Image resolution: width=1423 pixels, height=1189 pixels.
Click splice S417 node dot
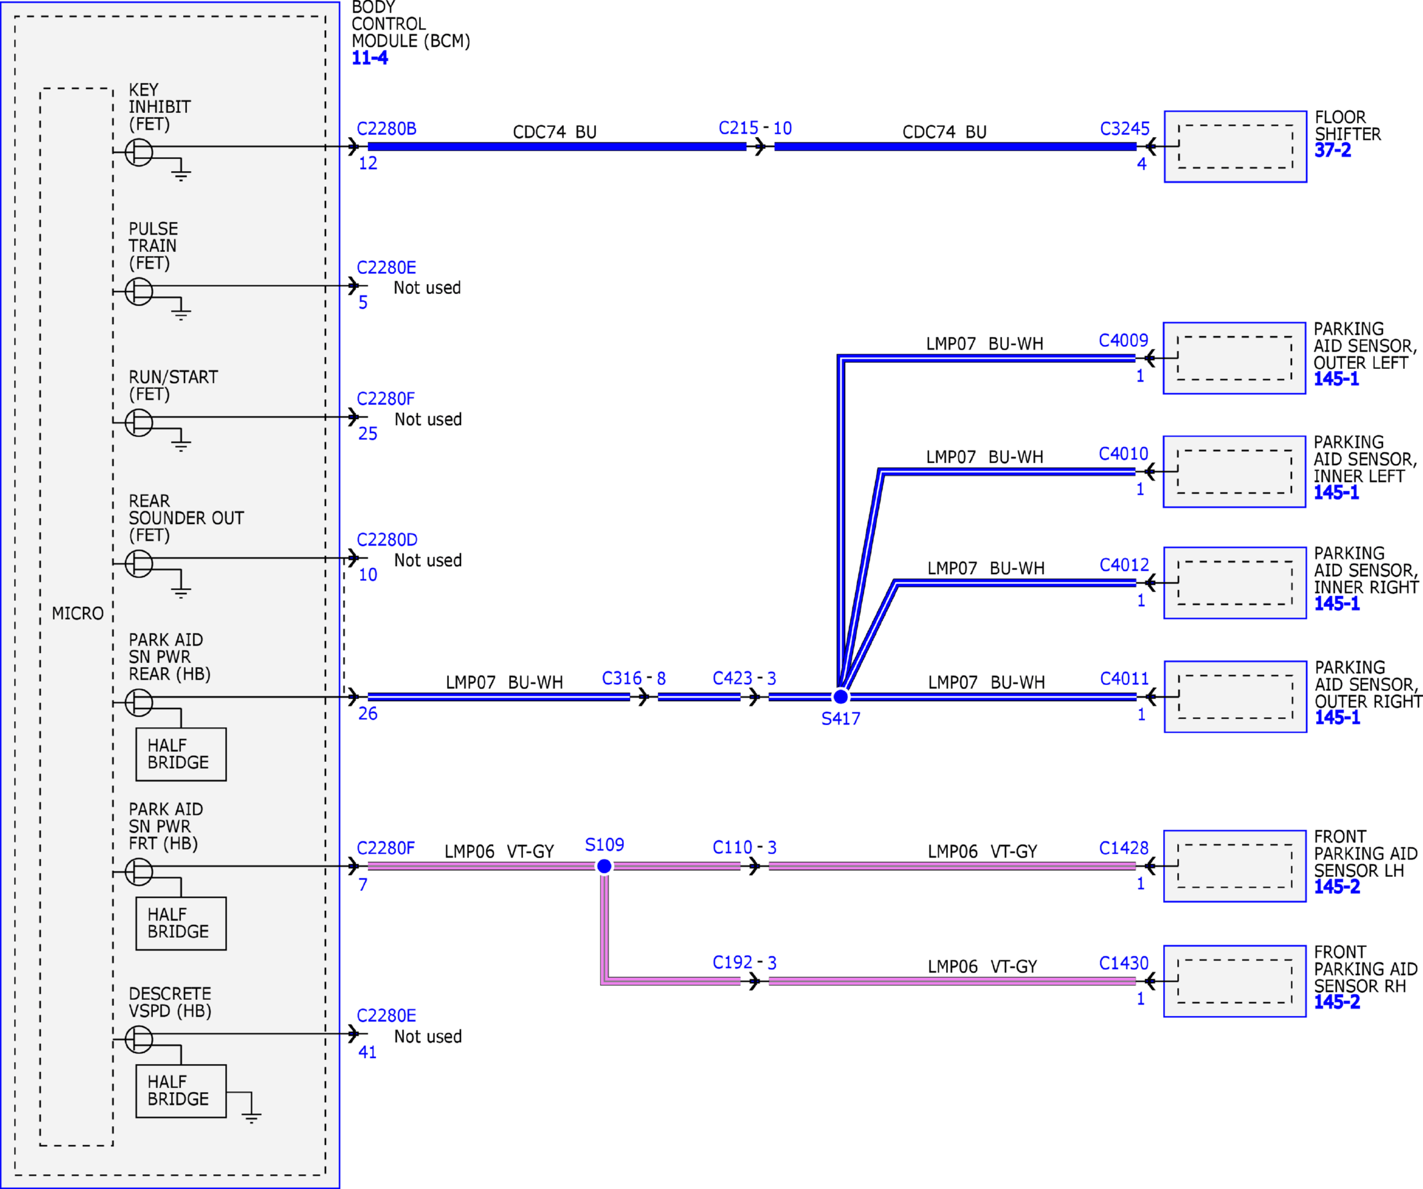coord(840,697)
